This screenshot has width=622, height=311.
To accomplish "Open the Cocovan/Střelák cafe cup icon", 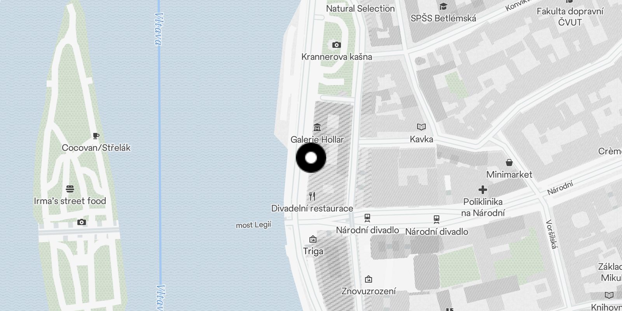I will point(96,136).
